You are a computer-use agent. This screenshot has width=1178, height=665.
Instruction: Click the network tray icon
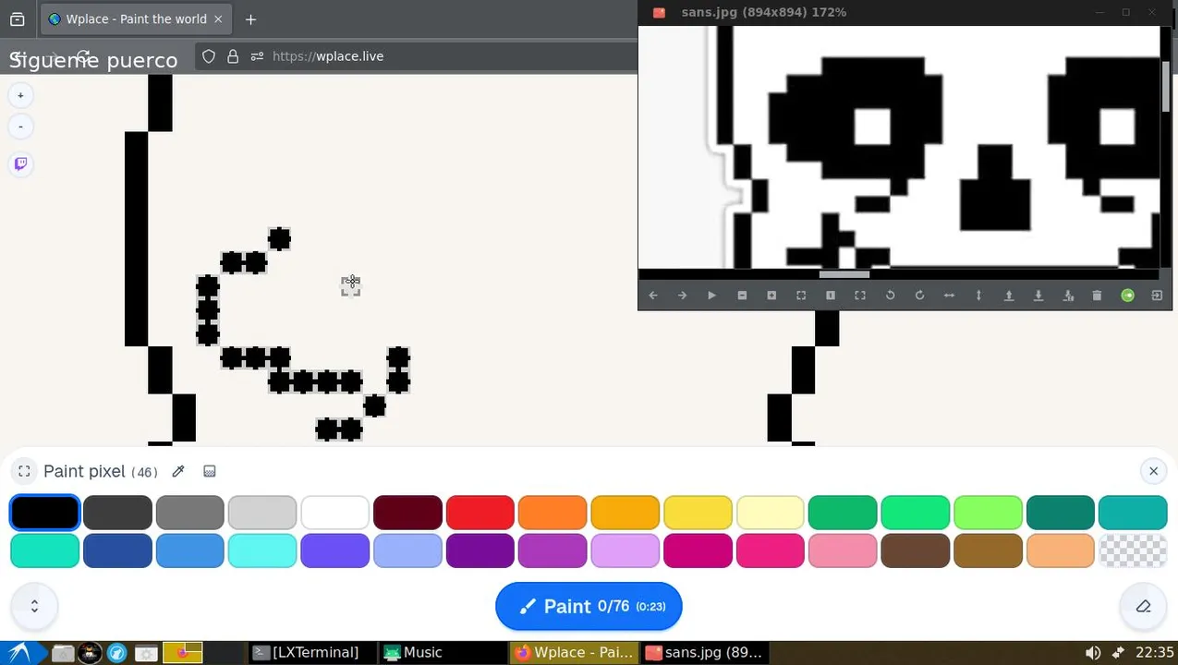pos(1118,652)
